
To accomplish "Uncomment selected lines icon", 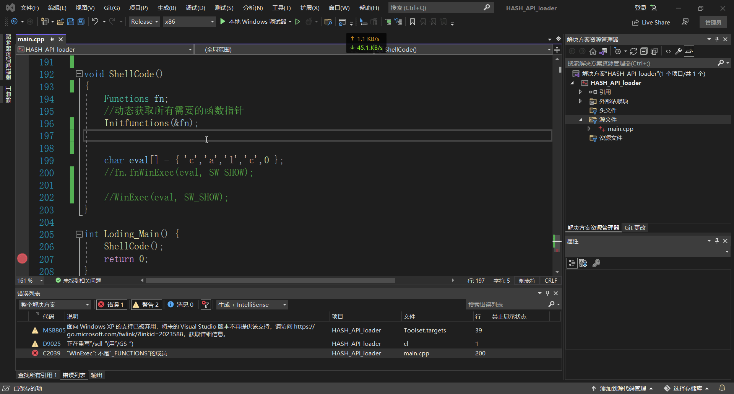I will coord(398,22).
